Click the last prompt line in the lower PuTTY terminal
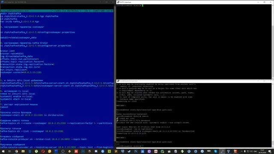Screen dimensions: 274x154 click(130, 146)
